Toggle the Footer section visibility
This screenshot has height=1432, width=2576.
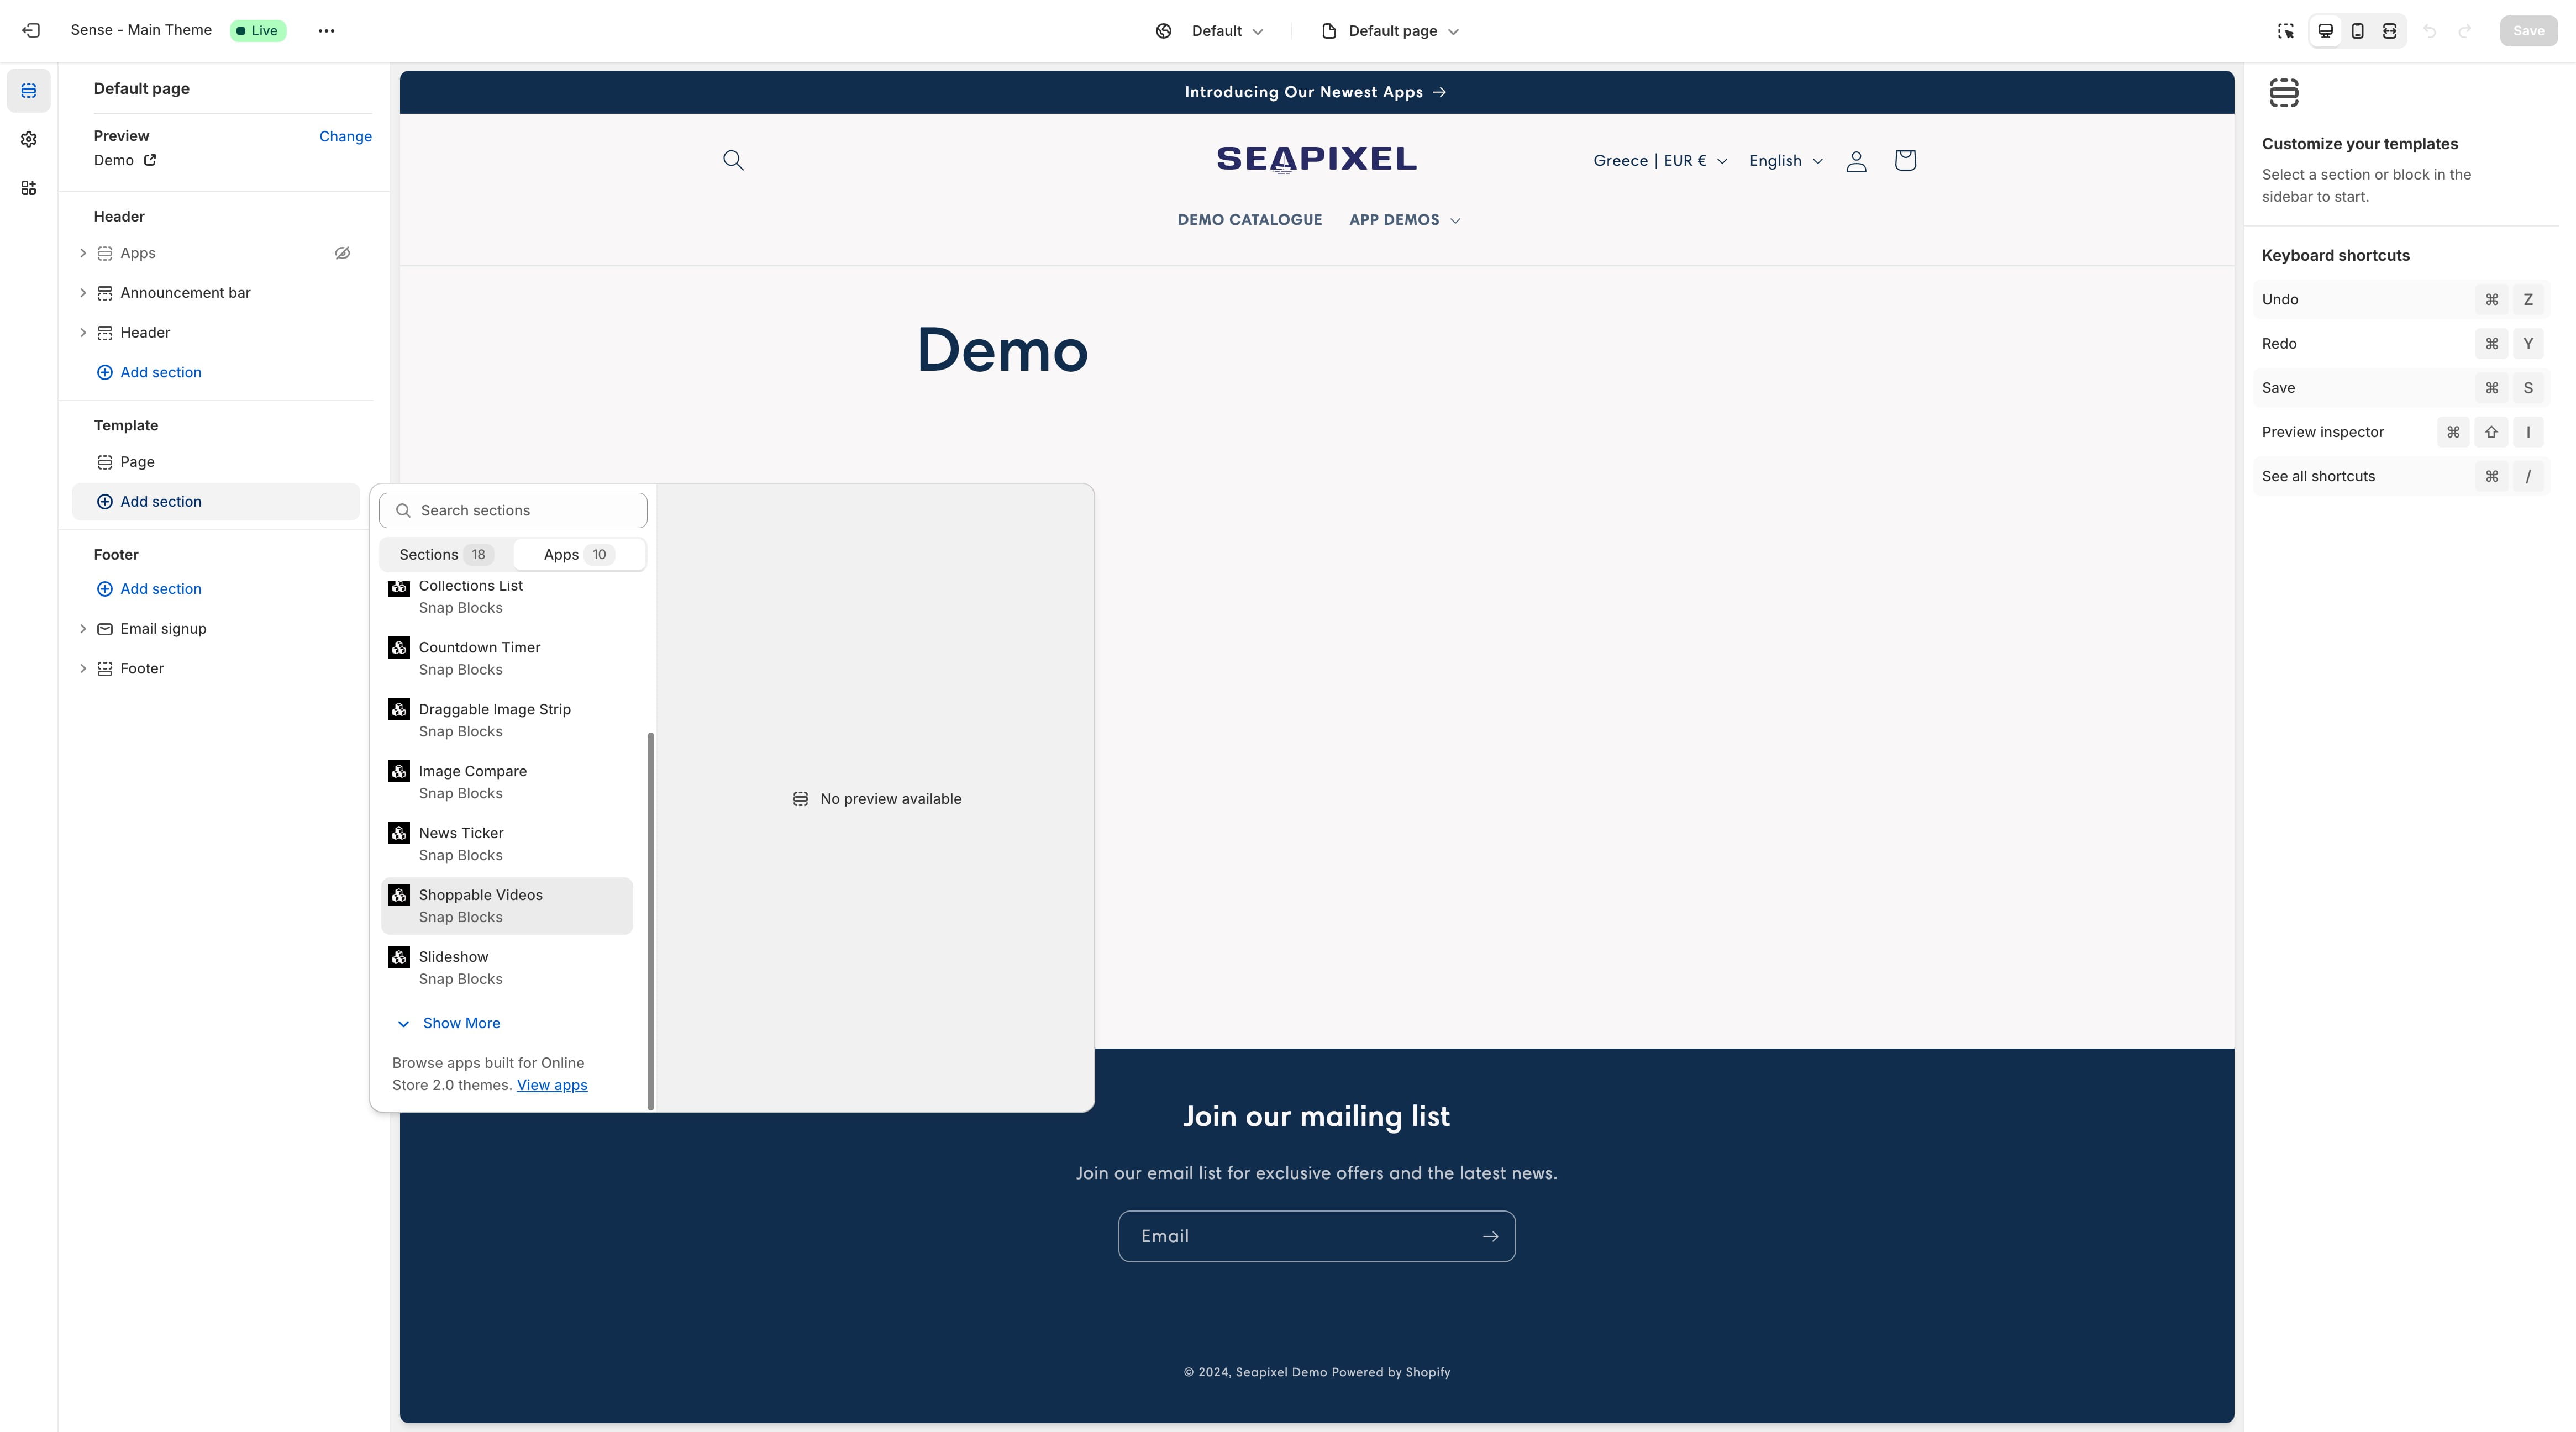point(342,668)
